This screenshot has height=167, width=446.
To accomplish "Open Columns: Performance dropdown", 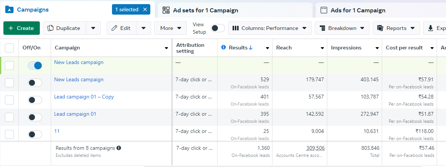I will click(270, 28).
